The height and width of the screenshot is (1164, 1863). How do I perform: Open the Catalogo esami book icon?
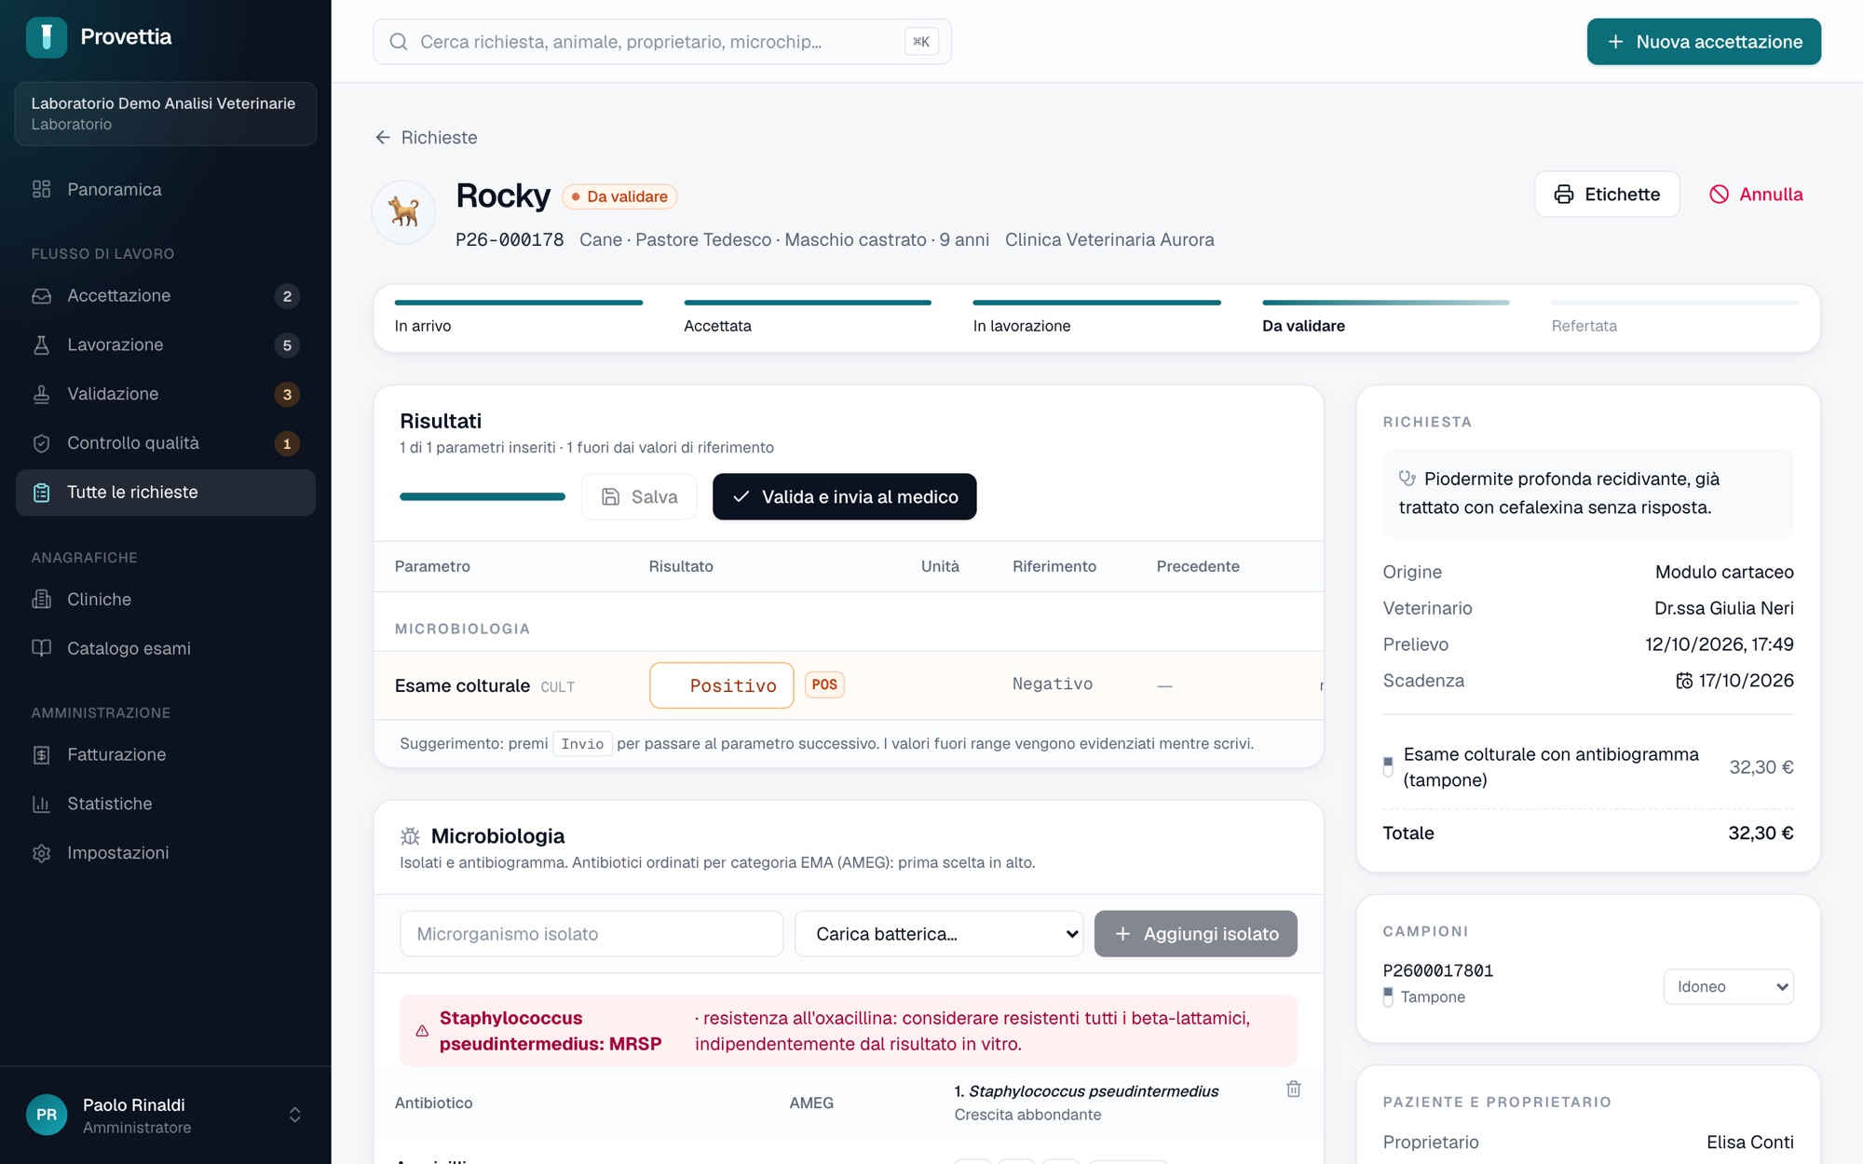(x=41, y=648)
